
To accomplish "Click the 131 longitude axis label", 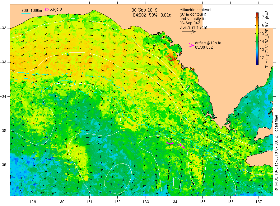I will point(89,202).
